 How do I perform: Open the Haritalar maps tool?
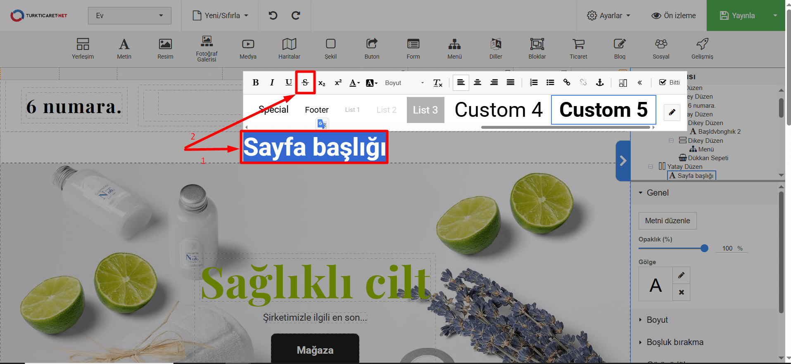(289, 49)
